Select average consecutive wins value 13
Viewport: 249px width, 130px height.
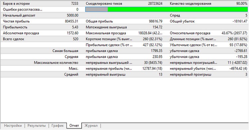pyautogui.click(x=160, y=75)
